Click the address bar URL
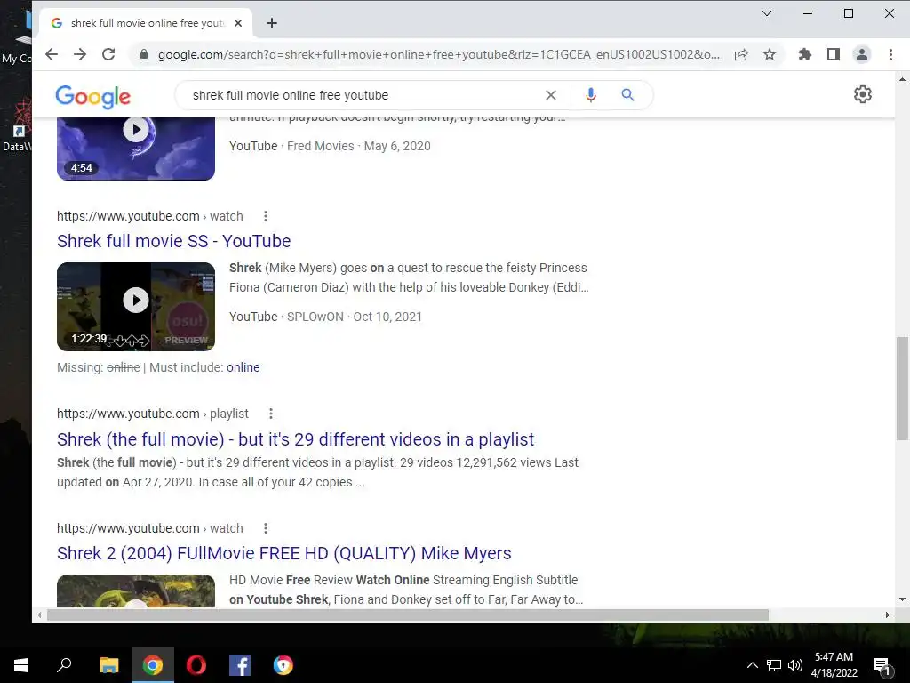 438,54
